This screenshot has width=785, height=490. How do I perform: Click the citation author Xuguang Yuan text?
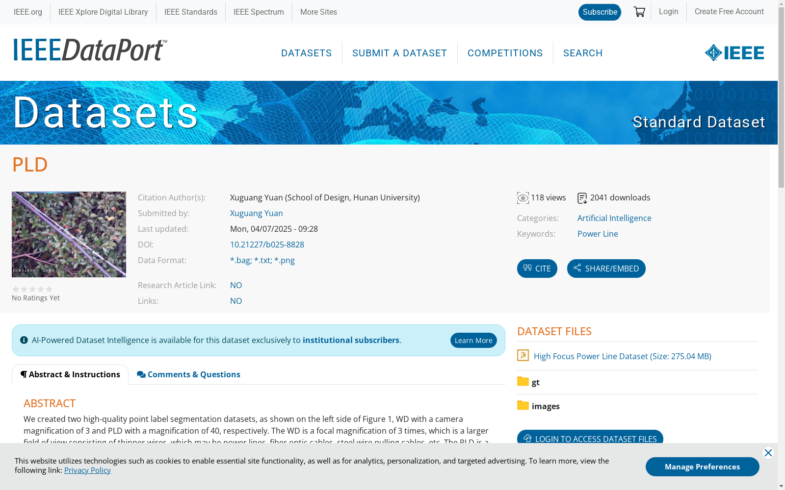(x=325, y=197)
